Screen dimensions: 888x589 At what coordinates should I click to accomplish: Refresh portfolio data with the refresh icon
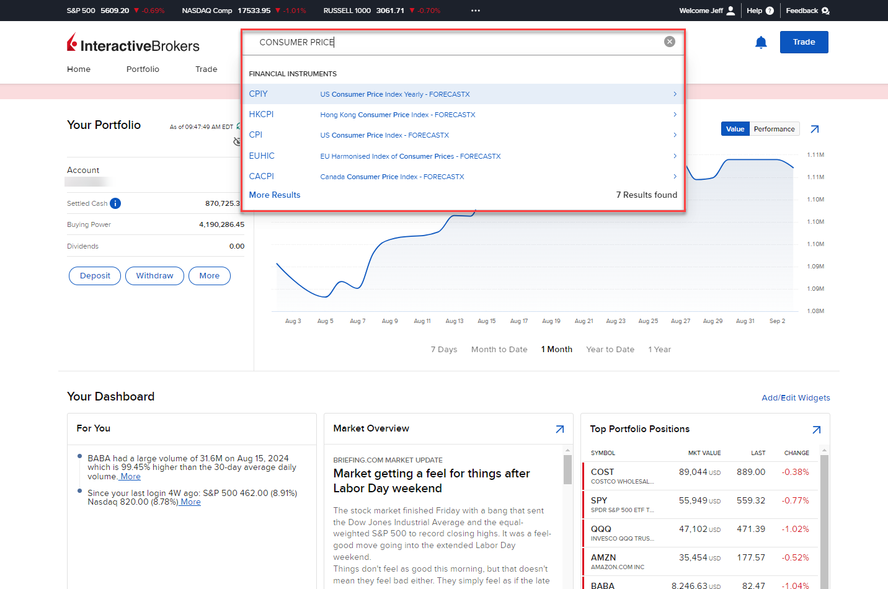click(x=238, y=126)
